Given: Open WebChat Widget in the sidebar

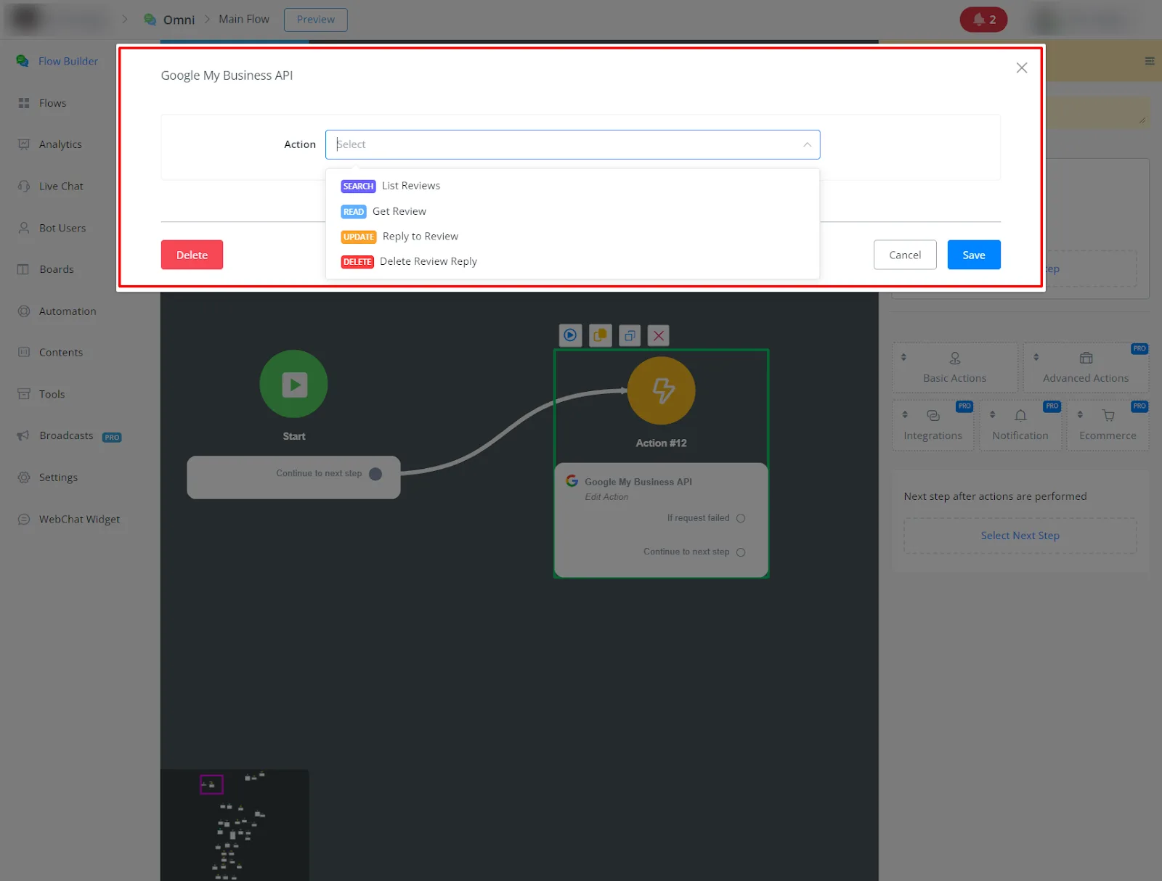Looking at the screenshot, I should 80,520.
